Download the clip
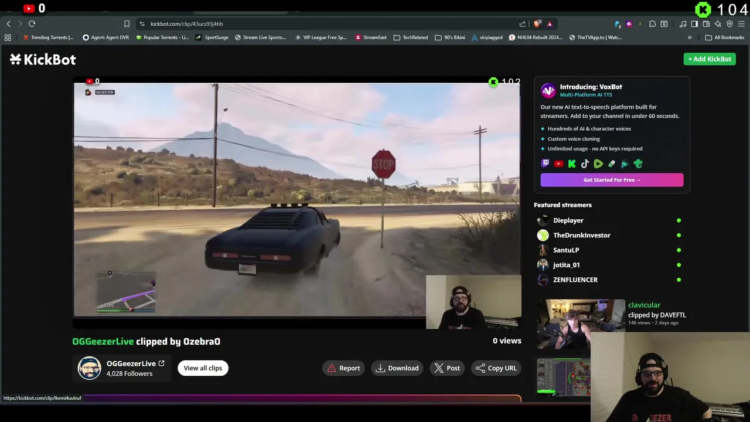Image resolution: width=750 pixels, height=422 pixels. 397,368
